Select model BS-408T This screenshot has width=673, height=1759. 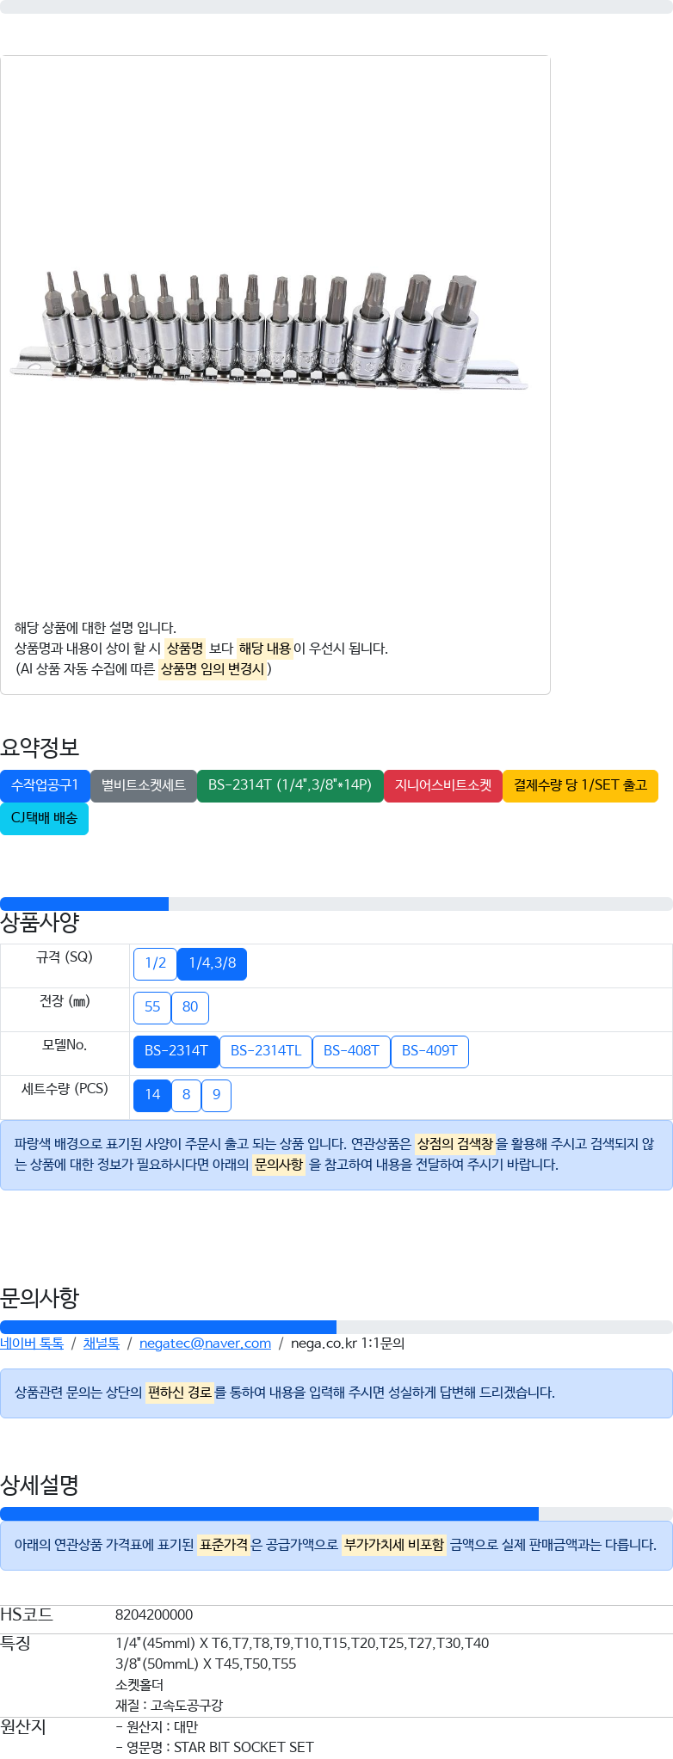pyautogui.click(x=351, y=1051)
